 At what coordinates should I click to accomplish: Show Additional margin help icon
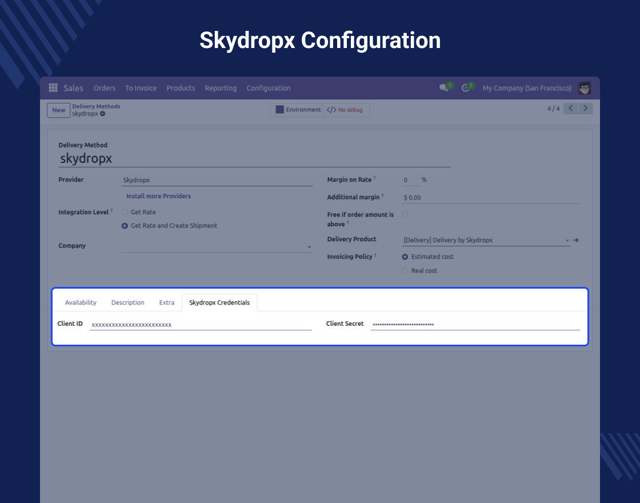click(382, 195)
